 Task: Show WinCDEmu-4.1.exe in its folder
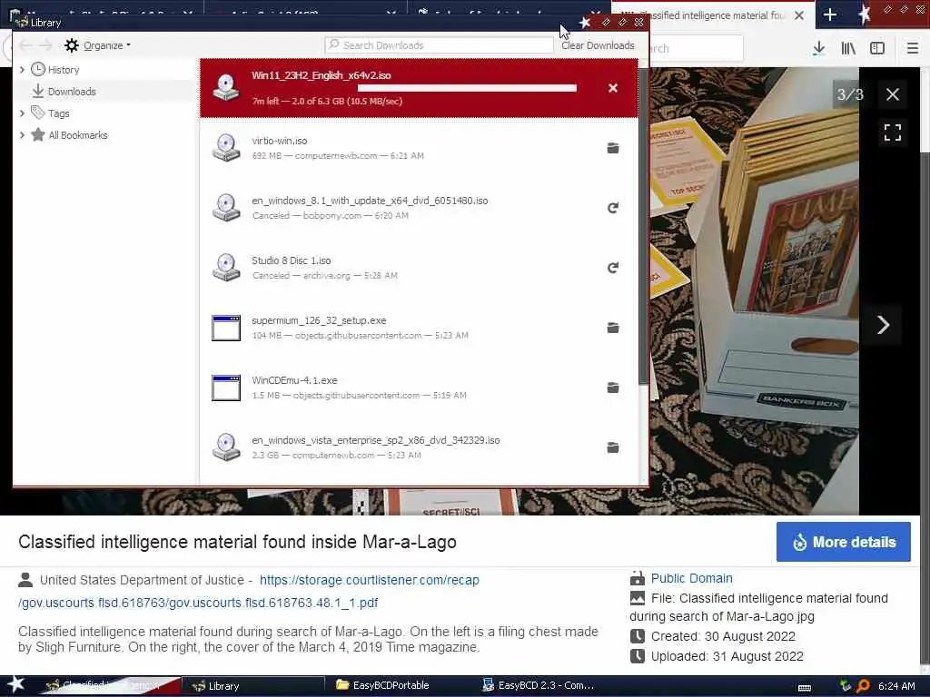click(x=613, y=388)
